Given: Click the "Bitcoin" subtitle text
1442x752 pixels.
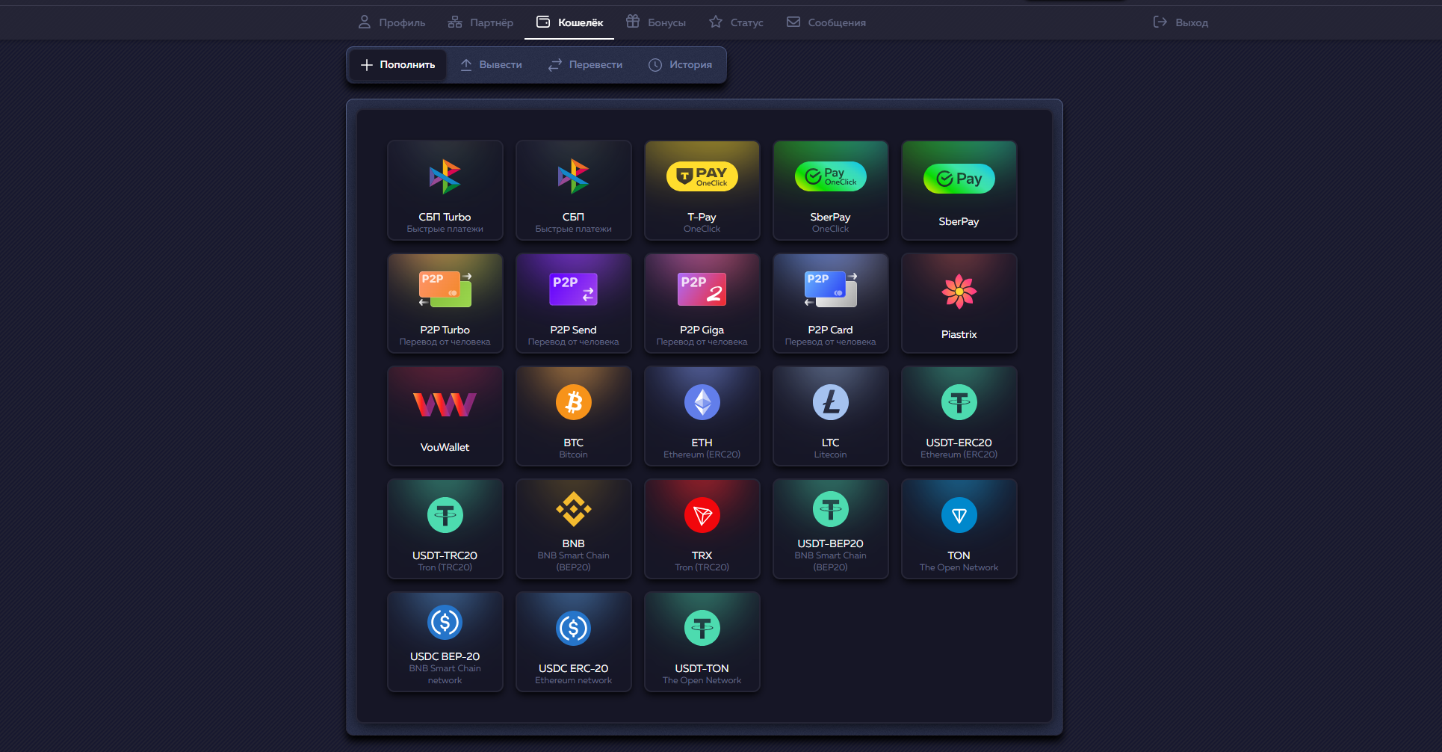Looking at the screenshot, I should (574, 454).
